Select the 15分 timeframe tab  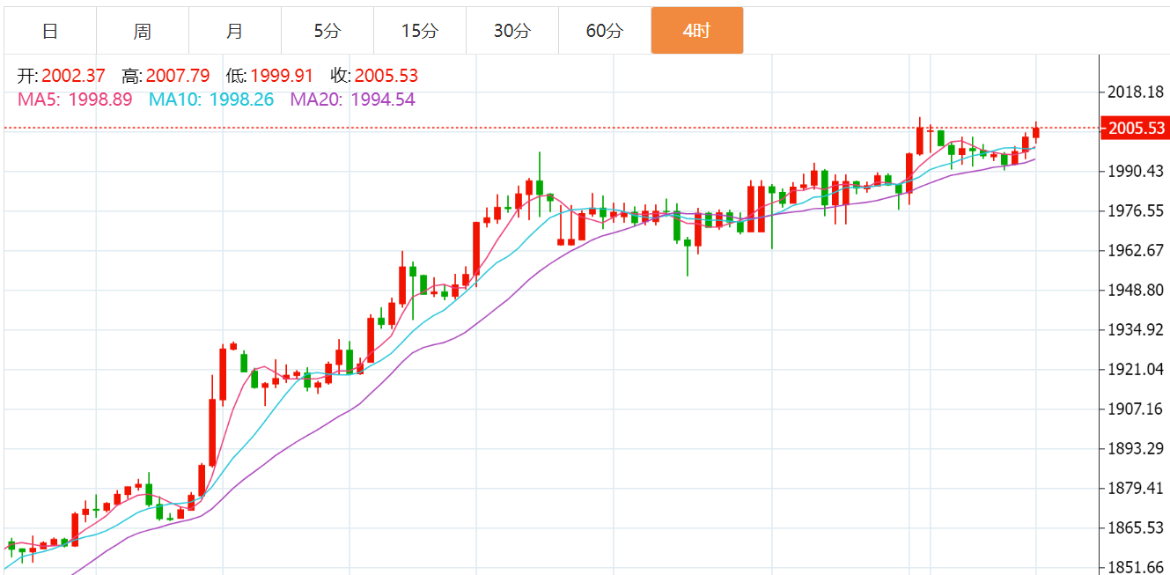420,31
